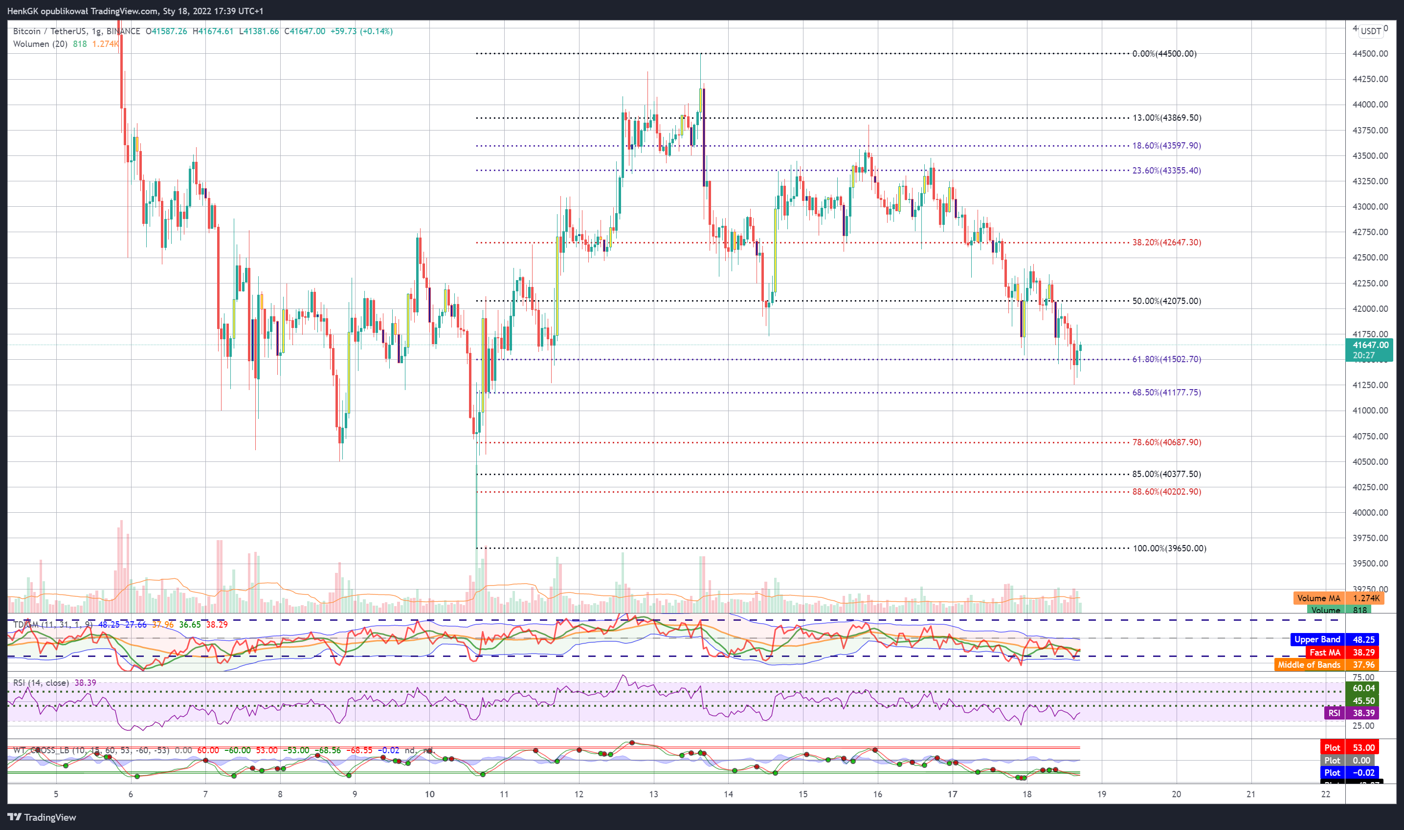This screenshot has width=1404, height=830.
Task: Click the TradingView logo at bottom left
Action: [x=42, y=817]
